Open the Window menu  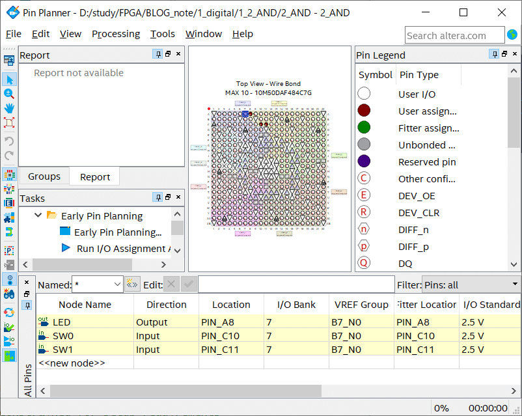[x=204, y=34]
